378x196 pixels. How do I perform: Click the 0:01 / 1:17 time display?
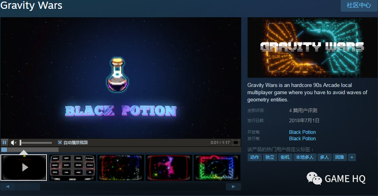click(220, 143)
